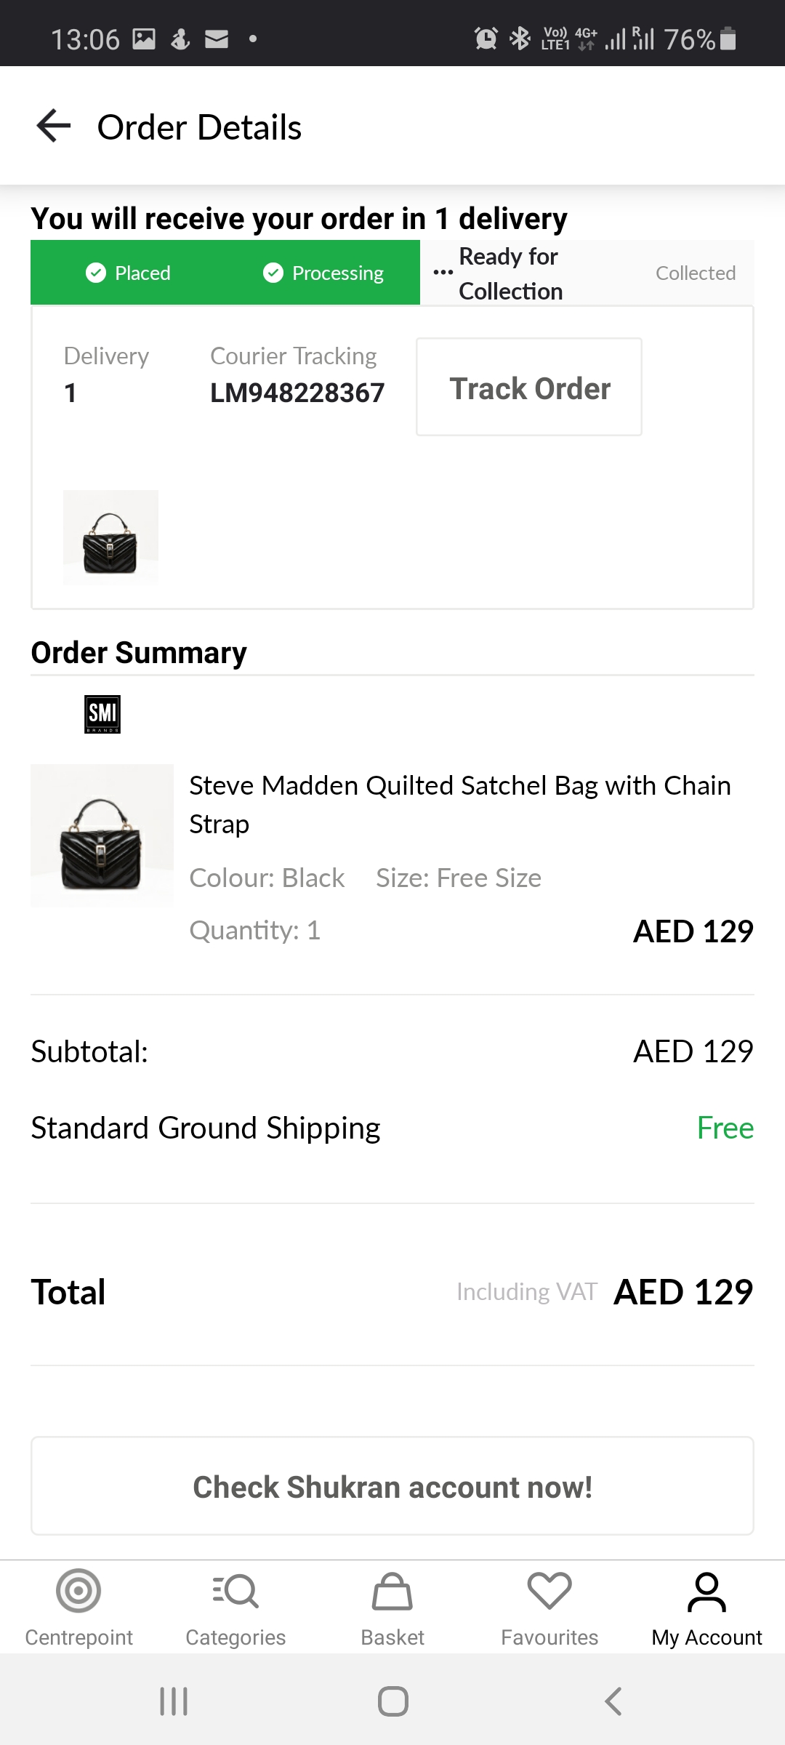Tap Check Shukran account now button
This screenshot has width=785, height=1745.
392,1487
